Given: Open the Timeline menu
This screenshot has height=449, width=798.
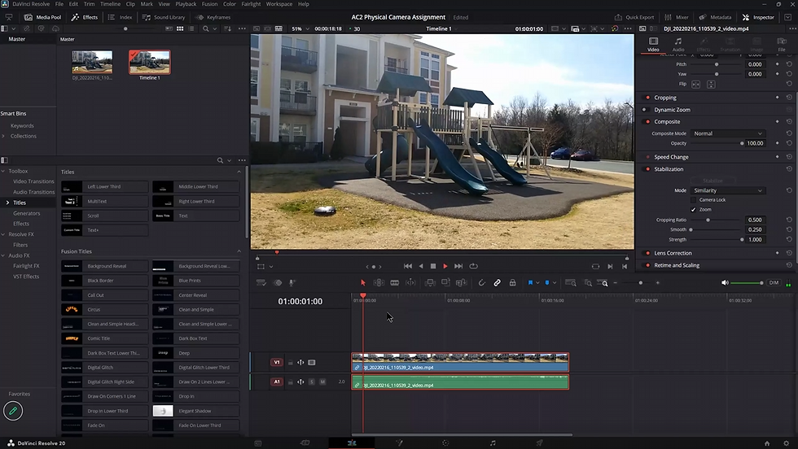Looking at the screenshot, I should (111, 4).
